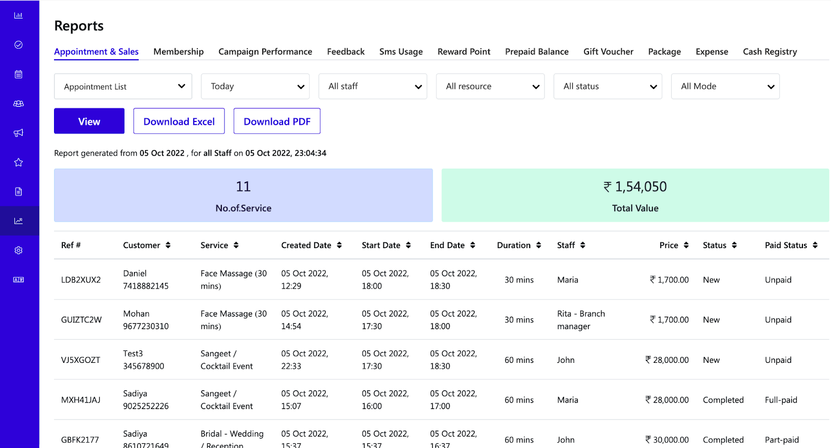This screenshot has width=831, height=448.
Task: Click reference GUIZTC2W in the table
Action: coord(82,320)
